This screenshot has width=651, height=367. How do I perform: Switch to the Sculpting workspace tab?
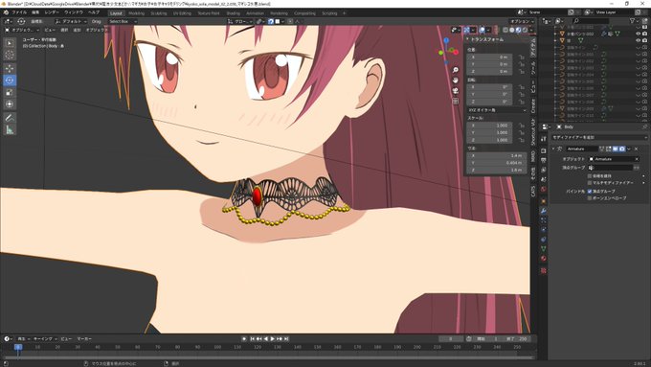click(158, 13)
